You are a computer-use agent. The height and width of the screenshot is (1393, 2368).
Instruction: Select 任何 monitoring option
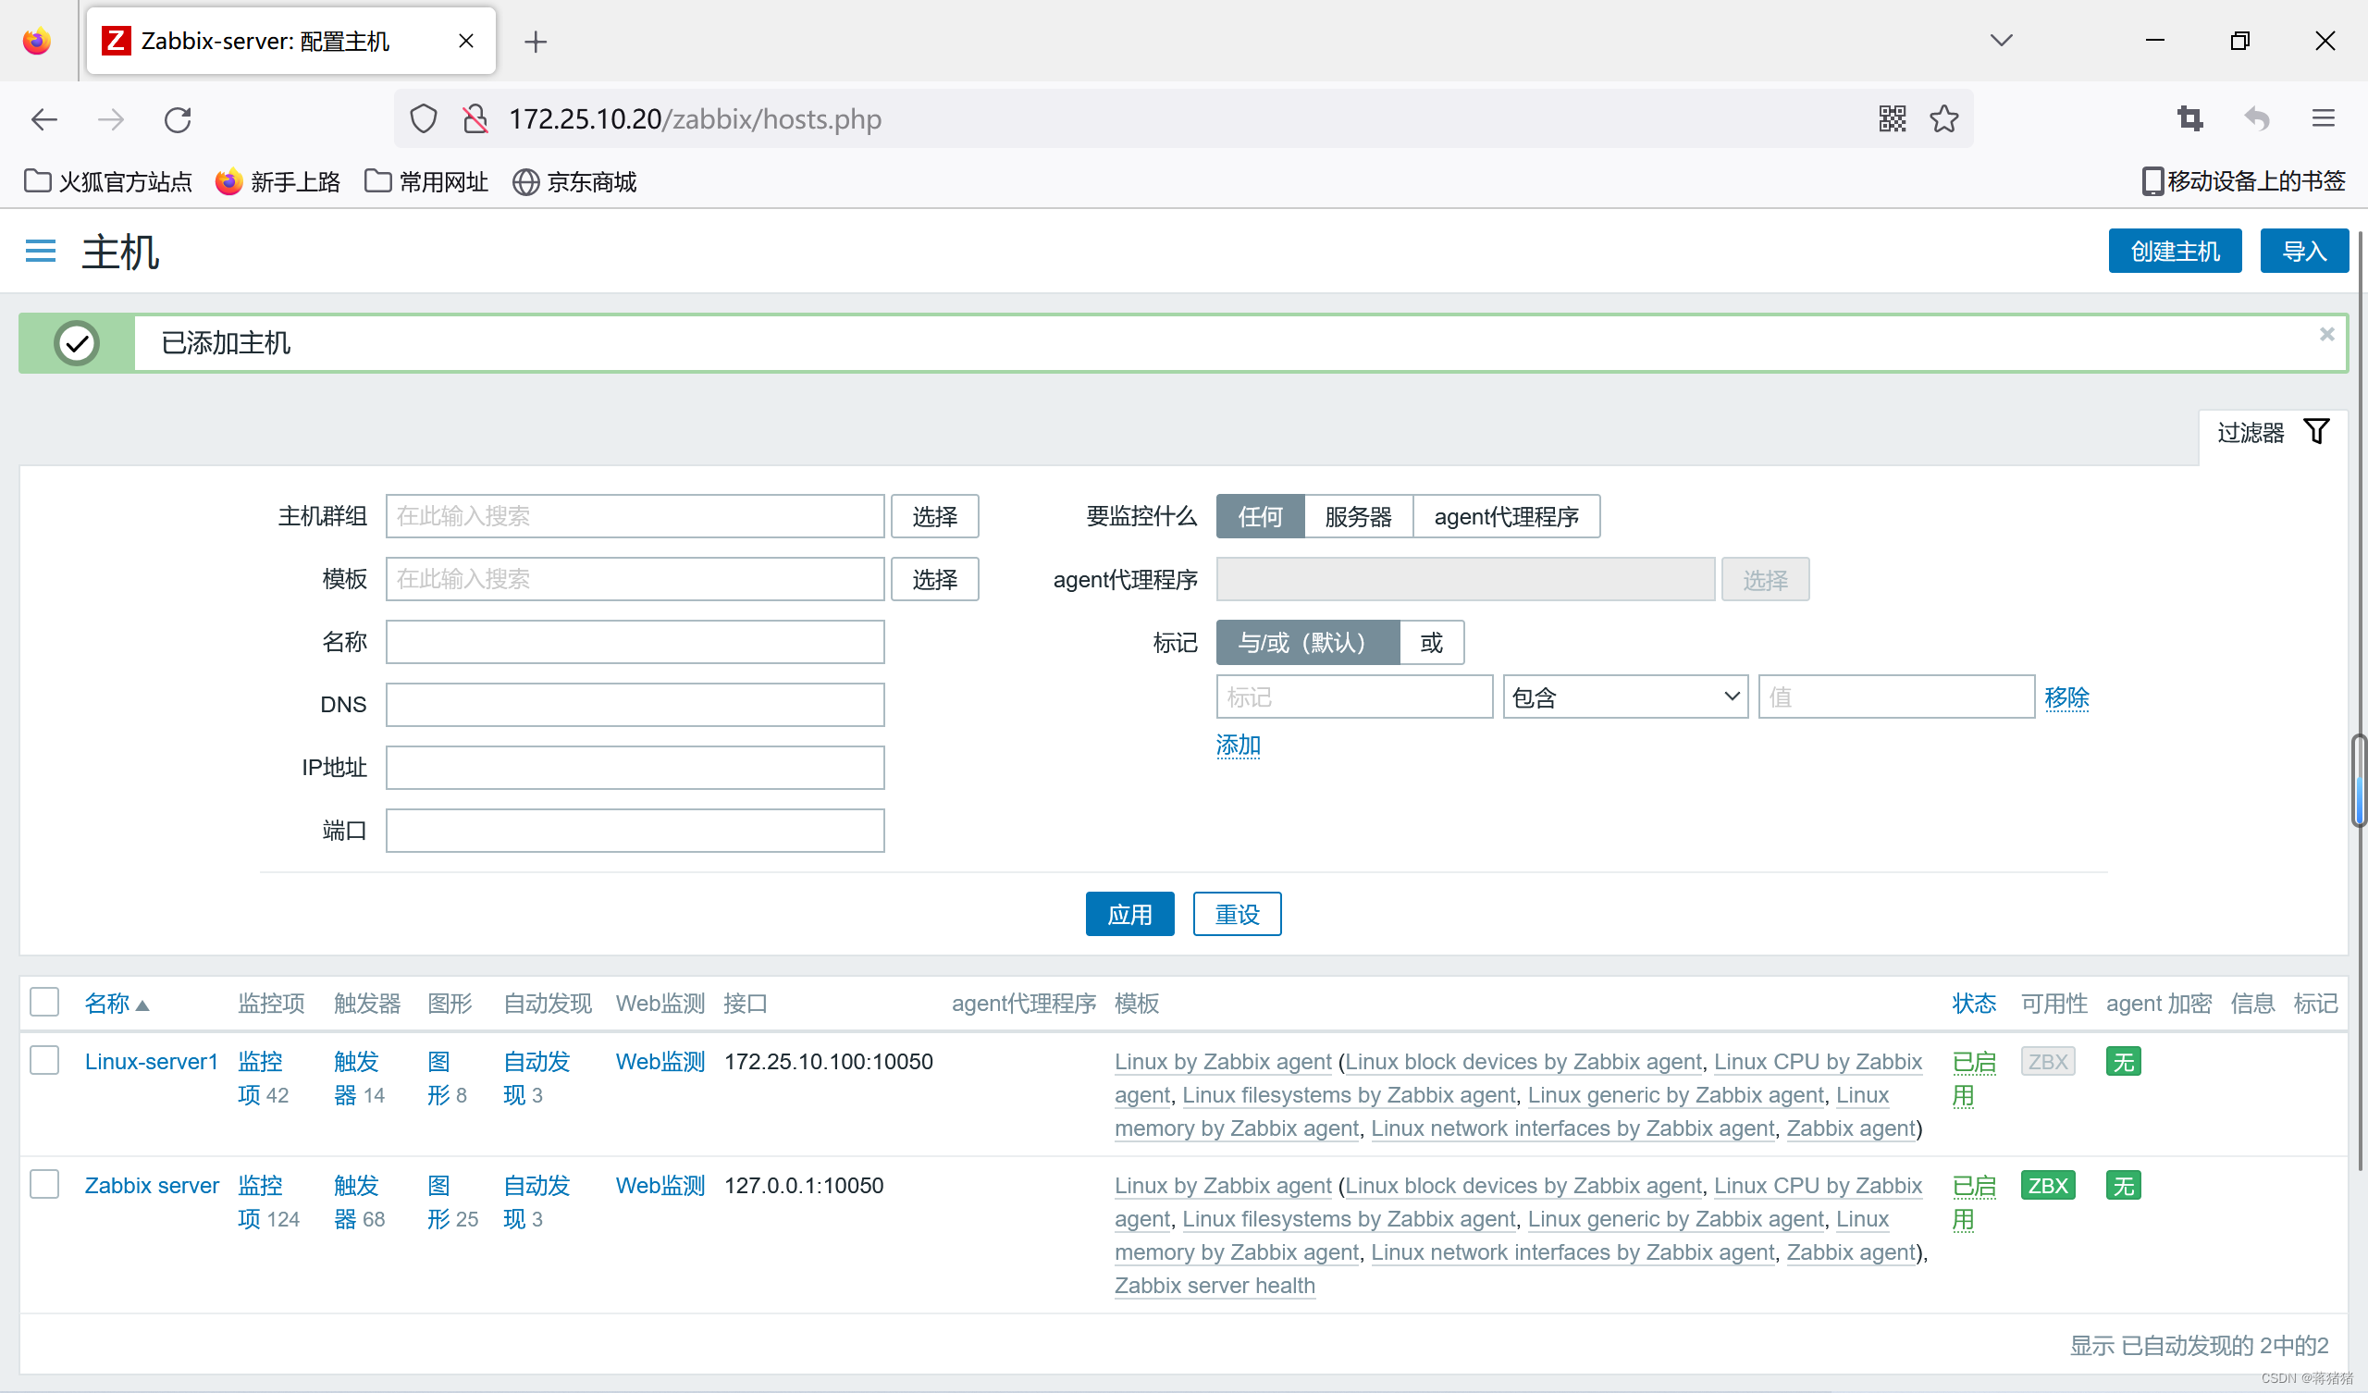pos(1260,516)
